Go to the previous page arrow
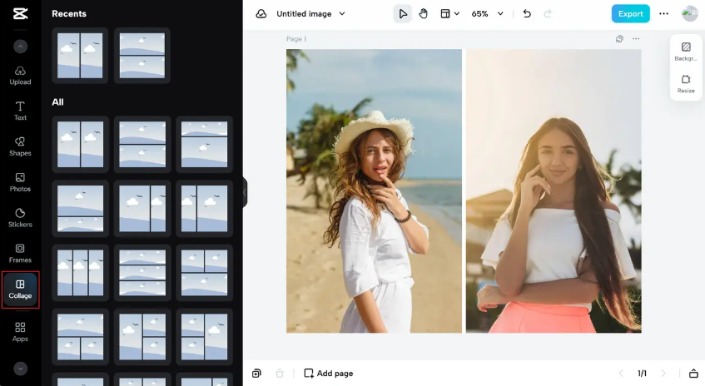705x386 pixels. [621, 374]
